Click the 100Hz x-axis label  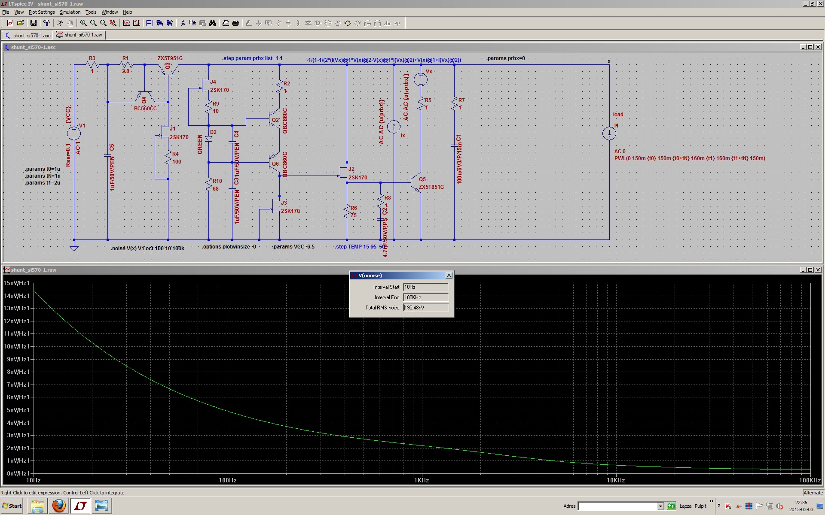[x=227, y=480]
